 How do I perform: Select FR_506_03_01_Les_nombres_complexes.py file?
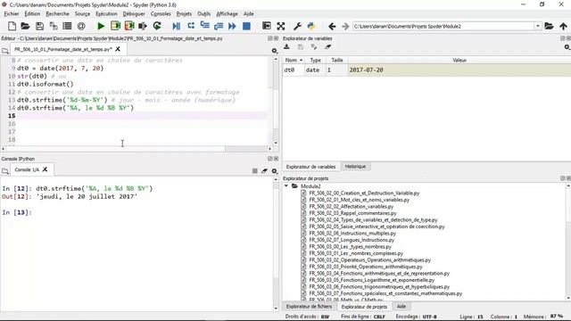pyautogui.click(x=356, y=253)
